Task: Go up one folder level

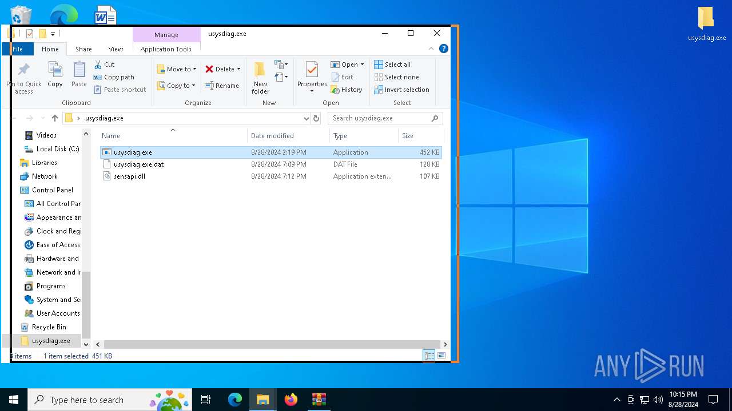Action: [x=55, y=118]
